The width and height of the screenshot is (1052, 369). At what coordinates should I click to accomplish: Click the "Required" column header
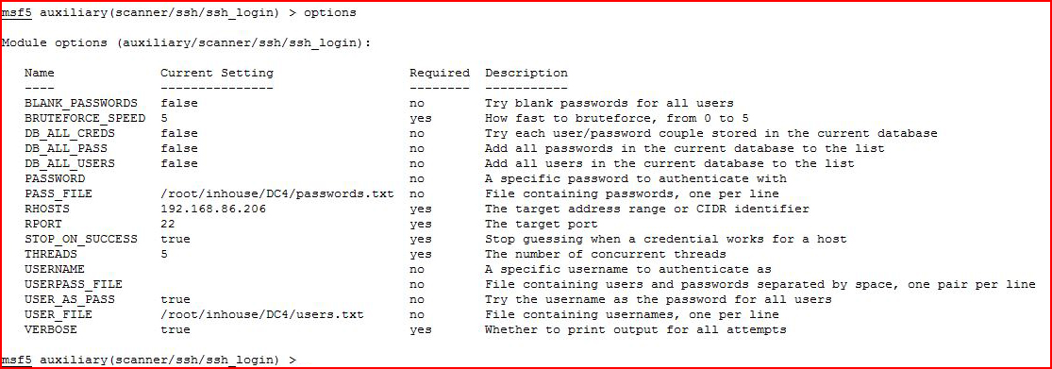tap(440, 73)
